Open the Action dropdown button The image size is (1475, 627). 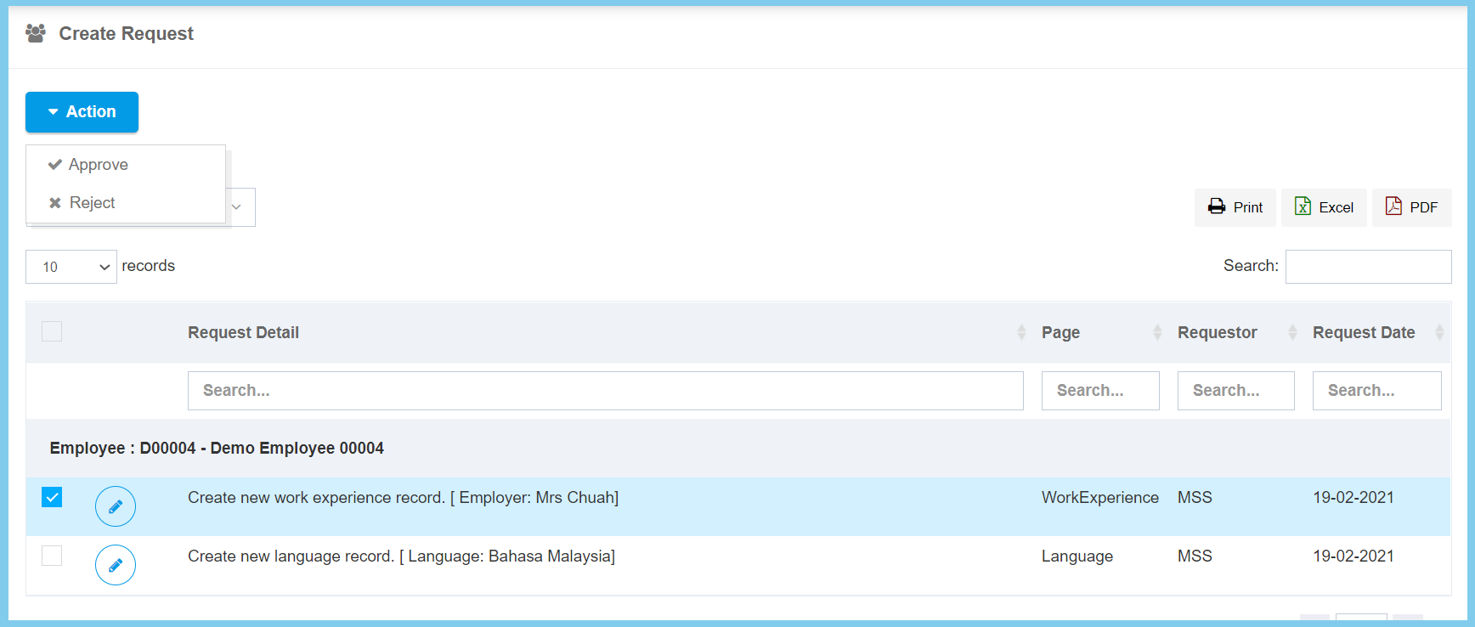tap(82, 112)
